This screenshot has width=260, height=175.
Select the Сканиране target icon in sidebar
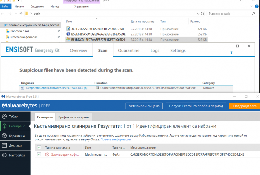click(4, 126)
